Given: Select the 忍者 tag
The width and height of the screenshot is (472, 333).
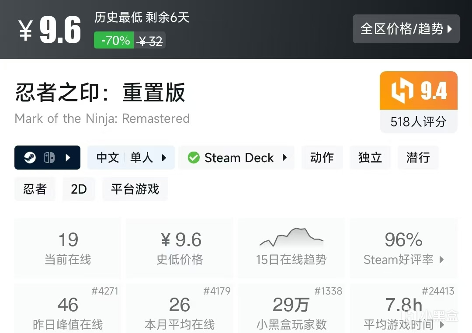Looking at the screenshot, I should pos(35,189).
